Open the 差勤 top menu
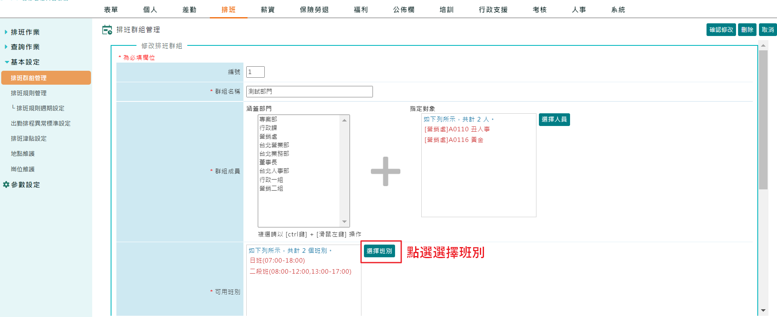 point(189,9)
